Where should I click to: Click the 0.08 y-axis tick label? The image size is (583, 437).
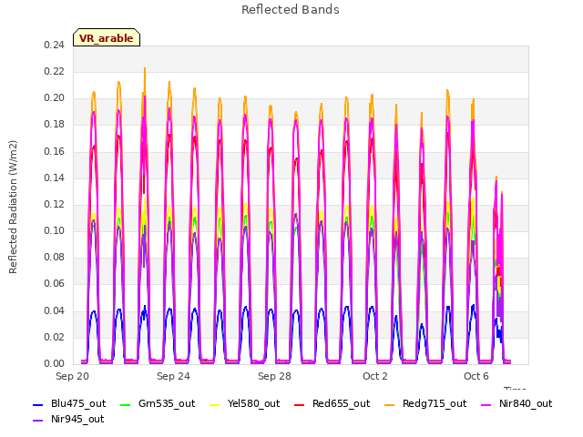pos(55,257)
